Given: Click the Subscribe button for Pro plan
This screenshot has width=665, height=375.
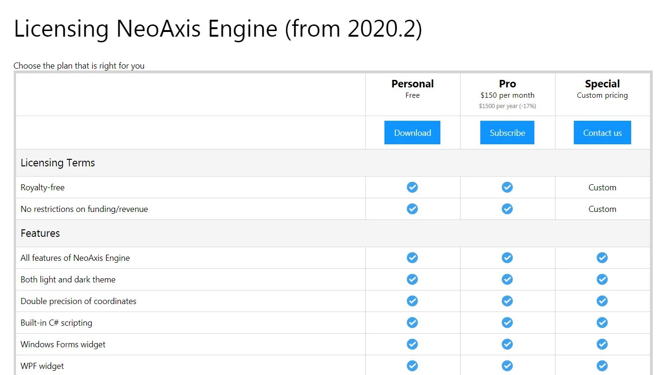Looking at the screenshot, I should click(507, 133).
